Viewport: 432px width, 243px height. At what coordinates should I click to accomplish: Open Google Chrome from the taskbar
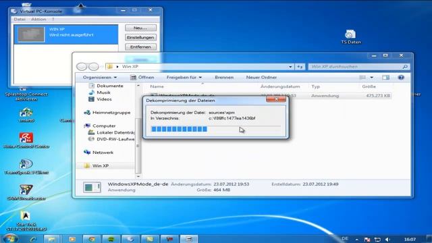coord(92,239)
